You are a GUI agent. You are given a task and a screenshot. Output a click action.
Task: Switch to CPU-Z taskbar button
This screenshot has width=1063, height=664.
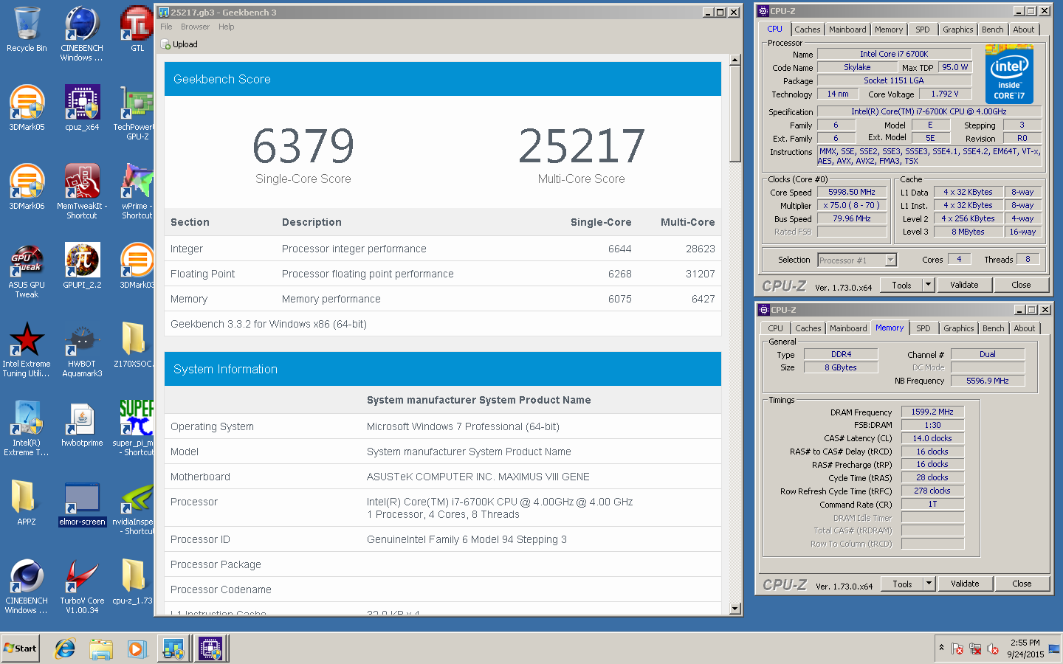point(210,649)
